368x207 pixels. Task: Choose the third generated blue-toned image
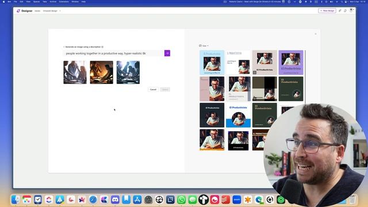128,72
